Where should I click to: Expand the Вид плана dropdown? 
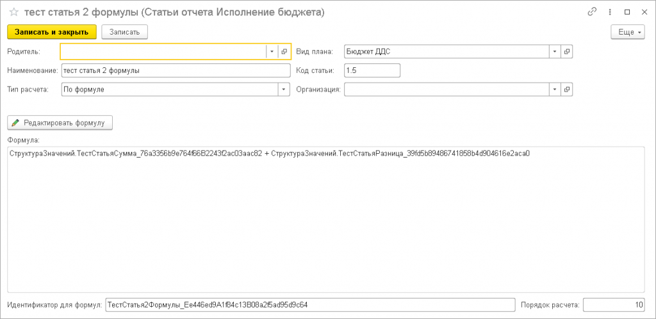[554, 51]
